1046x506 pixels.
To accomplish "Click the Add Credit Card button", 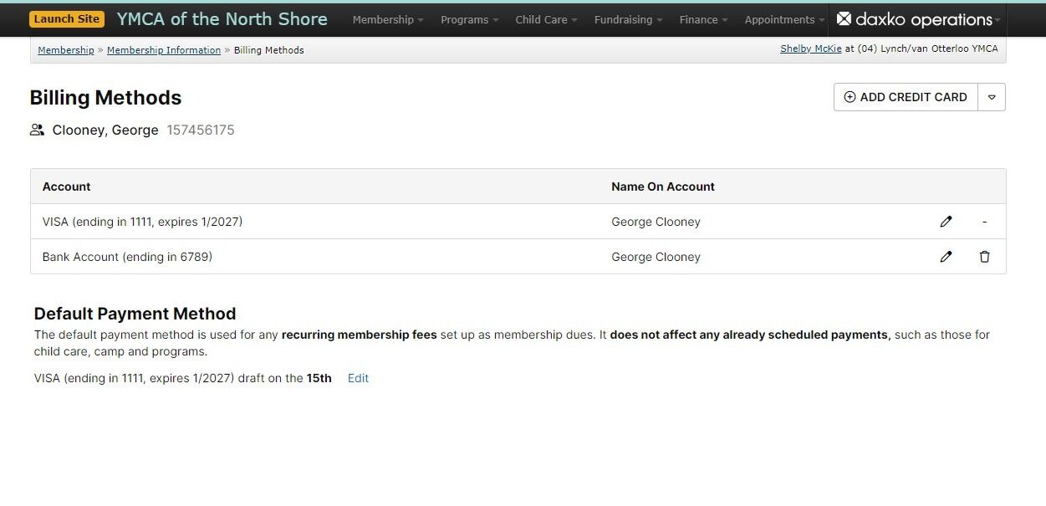I will (906, 97).
